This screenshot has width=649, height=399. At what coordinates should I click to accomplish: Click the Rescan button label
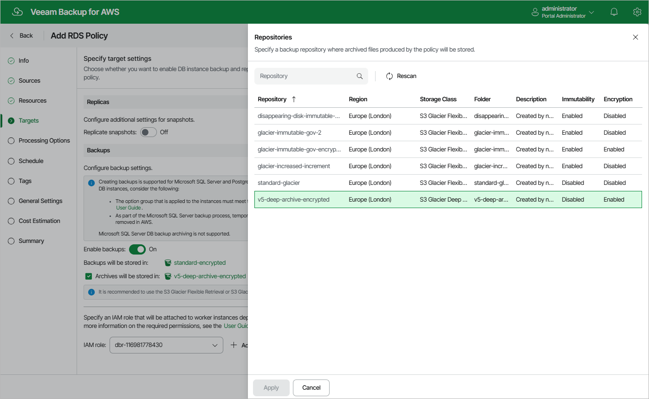[x=407, y=76]
